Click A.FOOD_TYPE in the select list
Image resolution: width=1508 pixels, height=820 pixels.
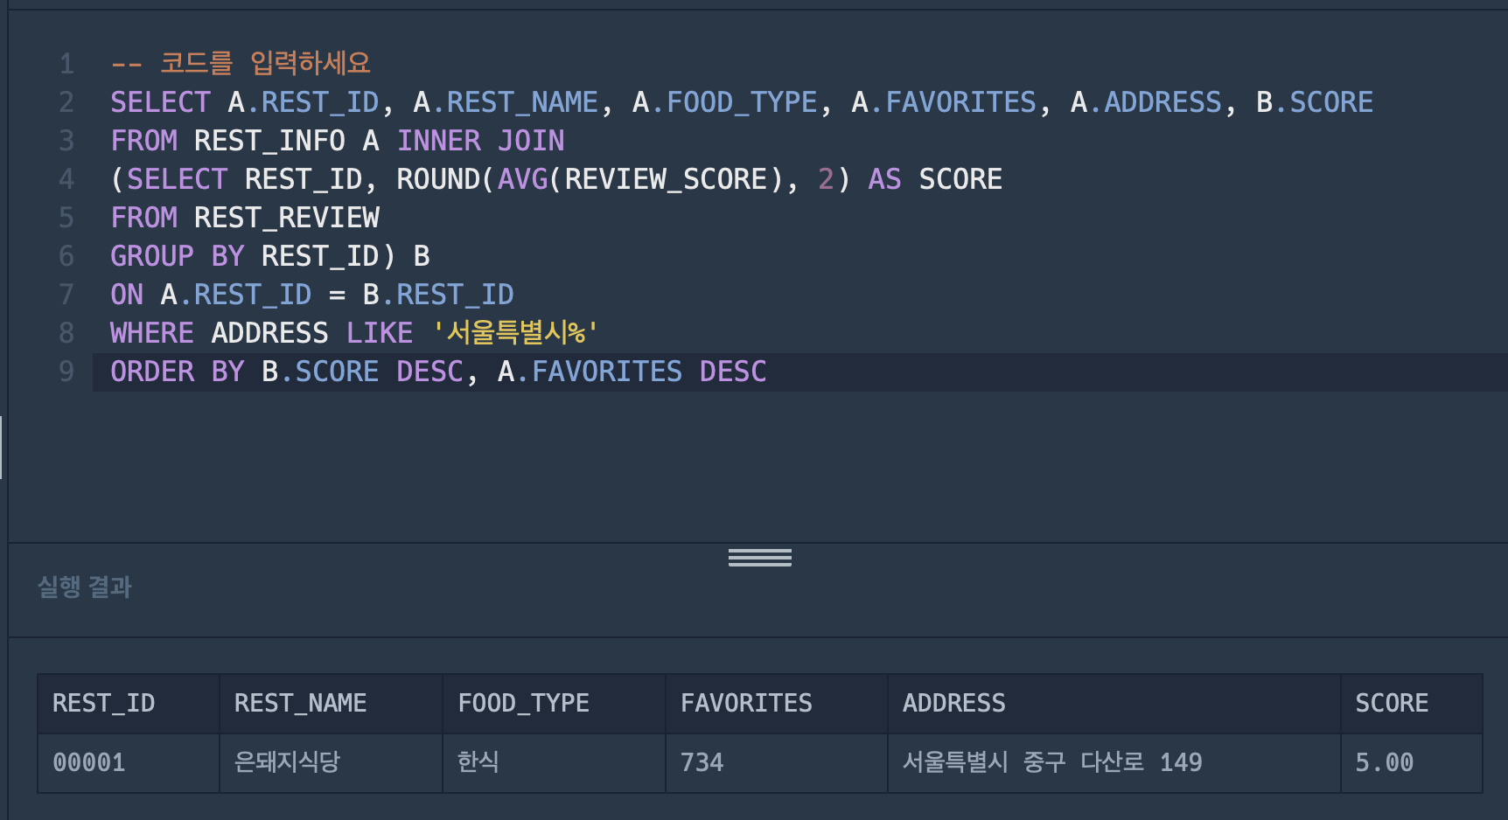724,102
